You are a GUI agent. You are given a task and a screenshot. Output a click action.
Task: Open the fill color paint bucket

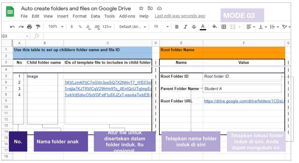[x=215, y=27]
